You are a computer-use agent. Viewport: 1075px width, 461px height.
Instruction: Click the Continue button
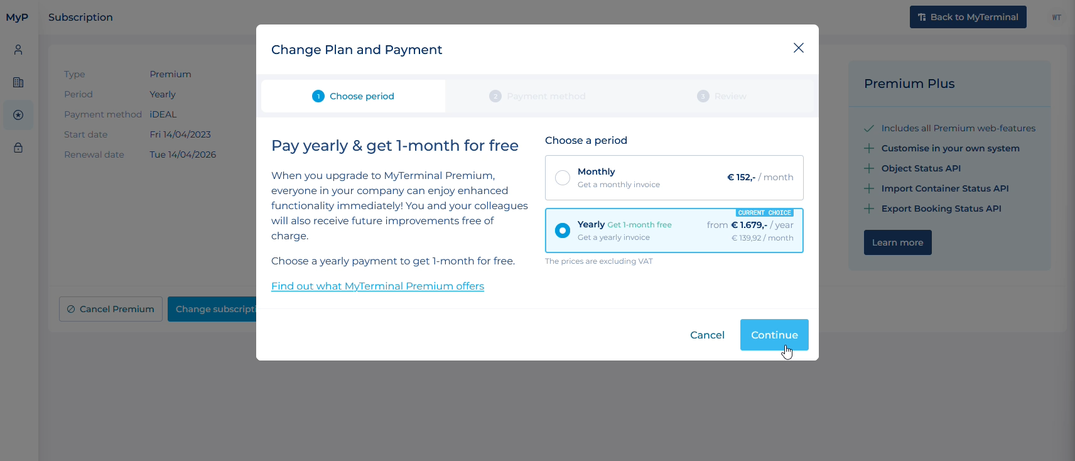tap(774, 335)
